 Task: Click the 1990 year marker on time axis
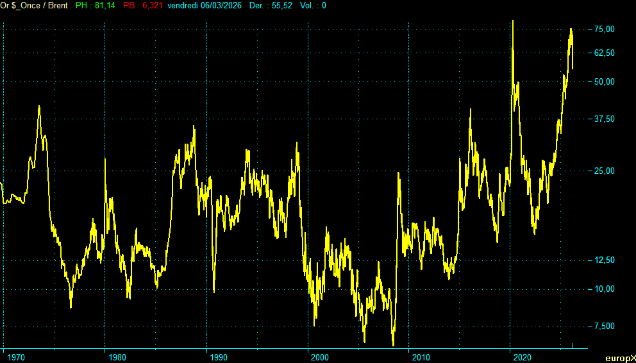tap(219, 357)
